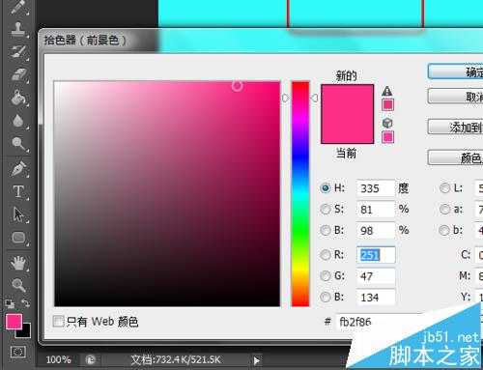Select the Hand tool
483x370 pixels.
pyautogui.click(x=18, y=263)
